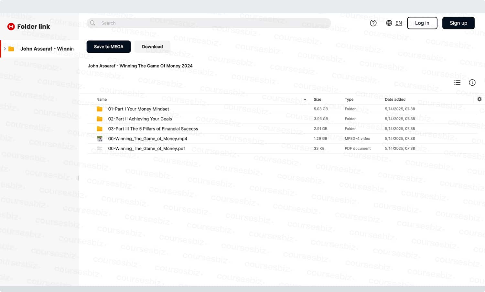Click the Sign up button

pyautogui.click(x=458, y=23)
